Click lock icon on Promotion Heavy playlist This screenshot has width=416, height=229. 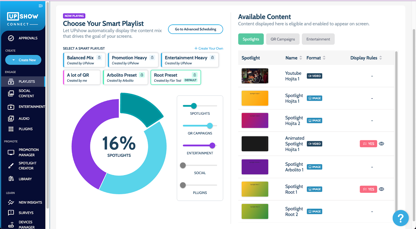click(x=152, y=58)
